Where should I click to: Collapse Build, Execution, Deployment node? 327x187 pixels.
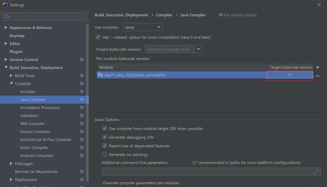pyautogui.click(x=6, y=67)
